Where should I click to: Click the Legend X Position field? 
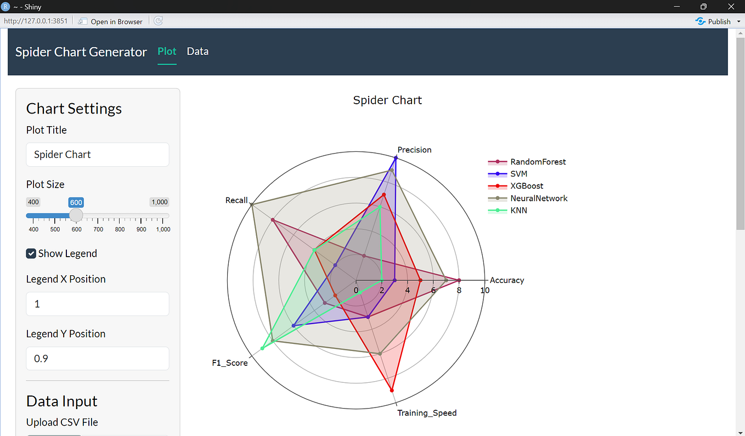[97, 304]
